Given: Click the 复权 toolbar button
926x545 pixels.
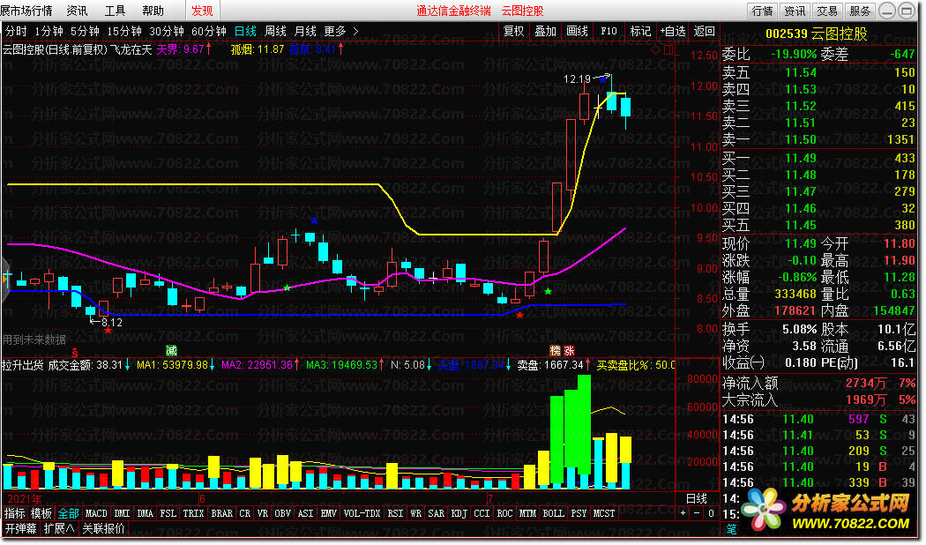Looking at the screenshot, I should 514,31.
